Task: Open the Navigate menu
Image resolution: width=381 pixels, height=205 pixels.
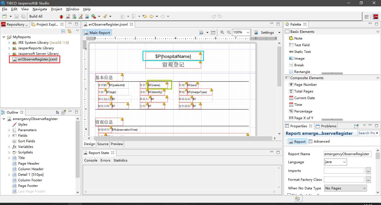Action: pos(40,9)
